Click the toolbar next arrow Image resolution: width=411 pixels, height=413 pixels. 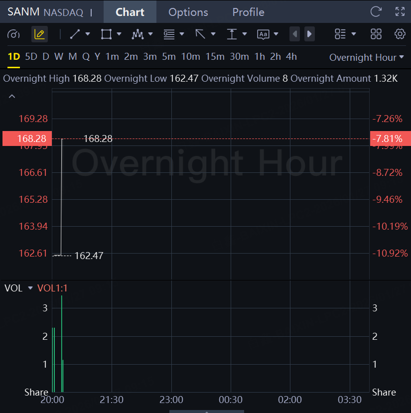(x=309, y=34)
